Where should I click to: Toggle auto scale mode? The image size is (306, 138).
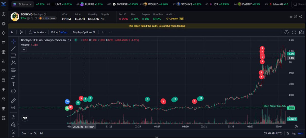(x=300, y=133)
